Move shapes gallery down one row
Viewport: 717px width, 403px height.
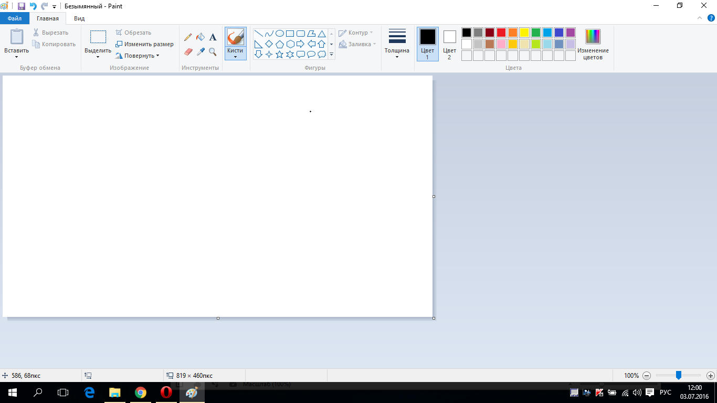point(332,44)
